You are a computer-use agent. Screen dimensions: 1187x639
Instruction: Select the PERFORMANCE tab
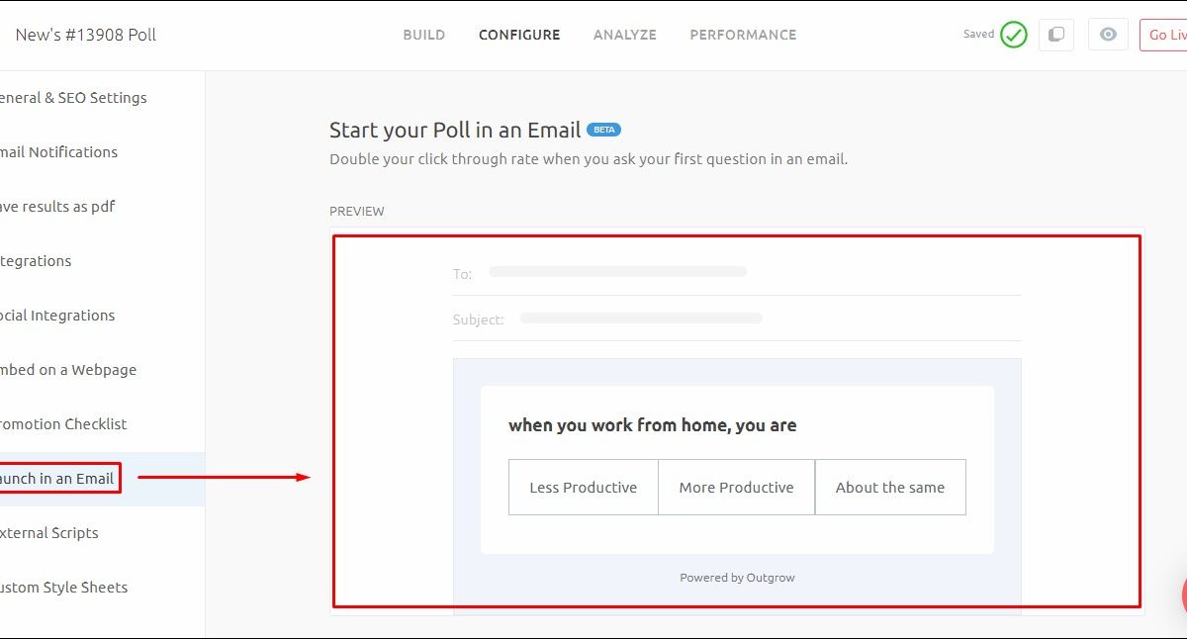click(743, 35)
